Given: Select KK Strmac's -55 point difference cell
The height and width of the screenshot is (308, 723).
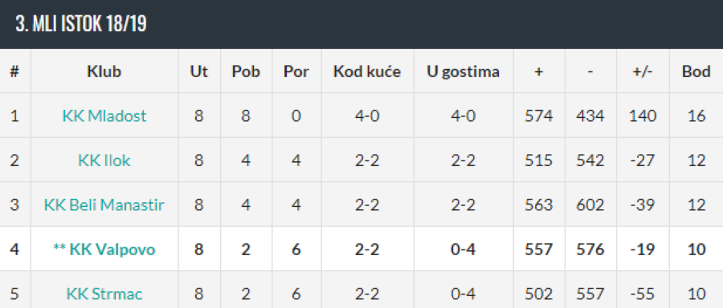Looking at the screenshot, I should pyautogui.click(x=643, y=294).
